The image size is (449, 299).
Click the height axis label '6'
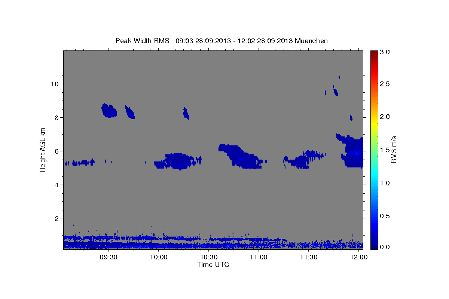click(56, 151)
